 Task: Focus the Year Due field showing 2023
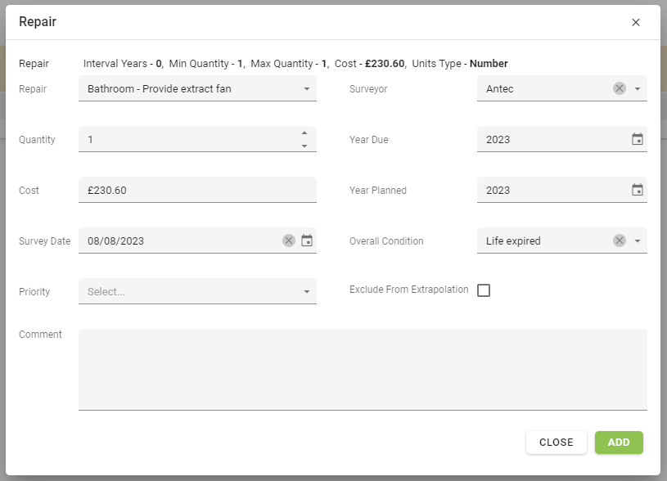[548, 139]
